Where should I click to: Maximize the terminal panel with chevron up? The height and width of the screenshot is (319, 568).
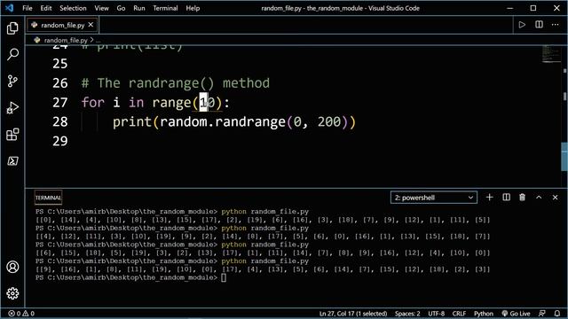click(x=539, y=197)
